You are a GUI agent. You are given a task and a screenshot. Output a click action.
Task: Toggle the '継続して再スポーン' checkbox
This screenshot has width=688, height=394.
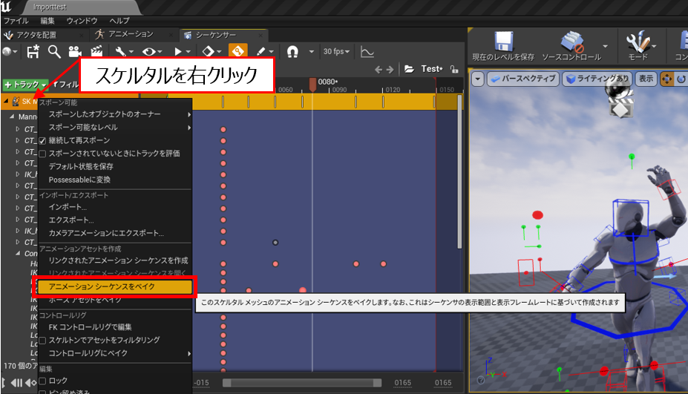(x=42, y=141)
